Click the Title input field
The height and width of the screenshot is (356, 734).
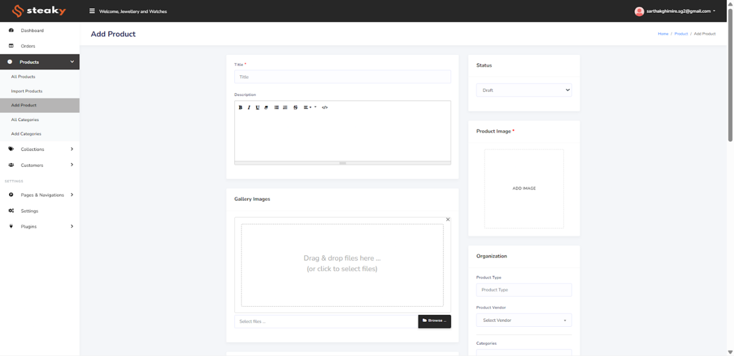pos(342,77)
